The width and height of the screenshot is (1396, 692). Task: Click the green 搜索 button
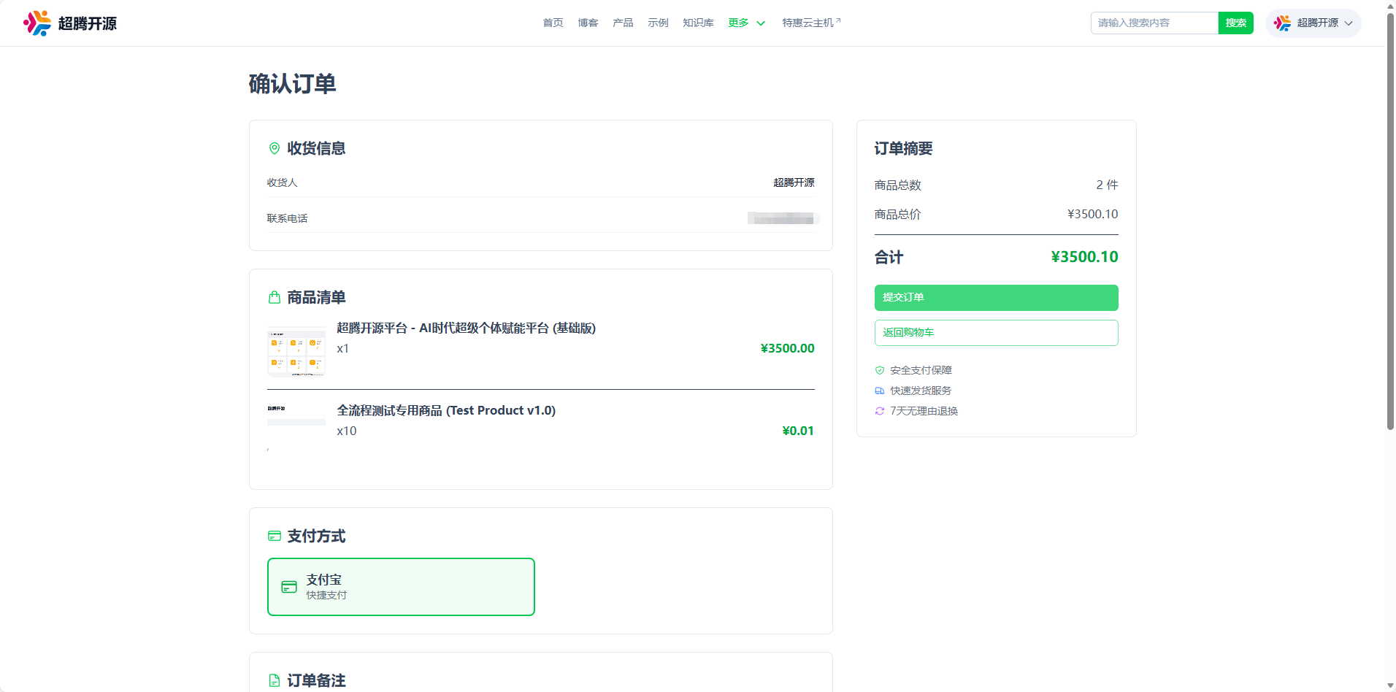click(1235, 23)
